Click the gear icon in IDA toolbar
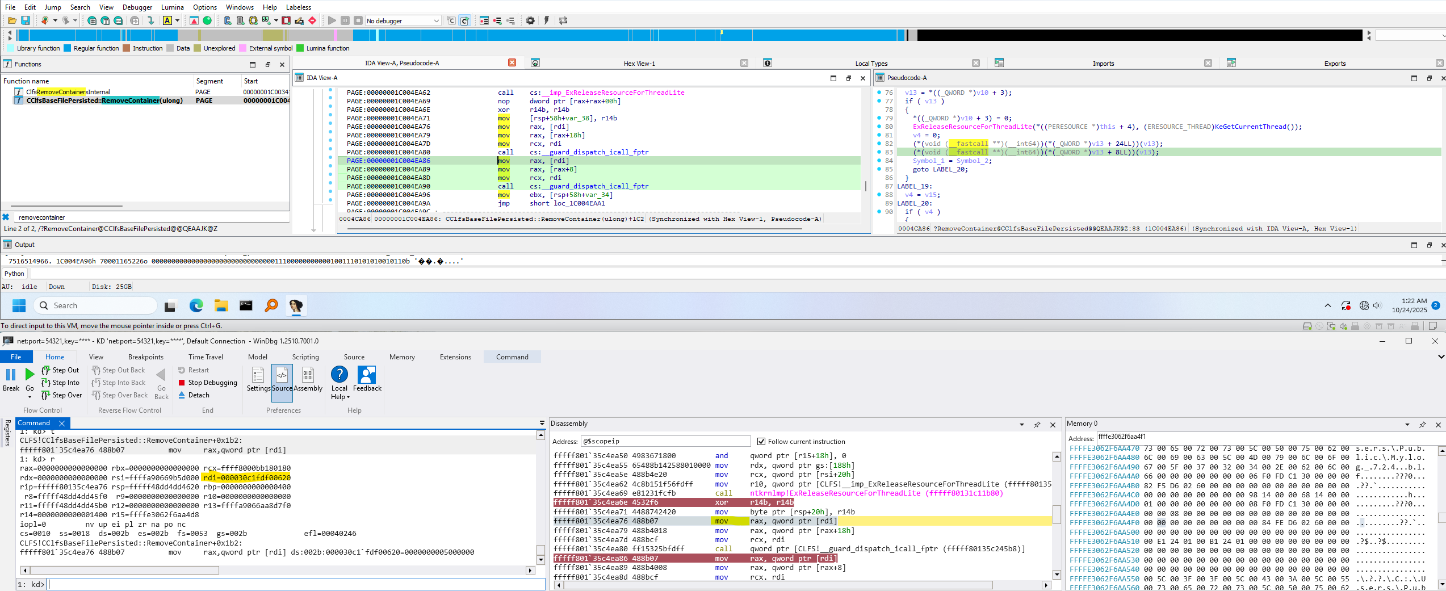The width and height of the screenshot is (1446, 591). click(530, 20)
